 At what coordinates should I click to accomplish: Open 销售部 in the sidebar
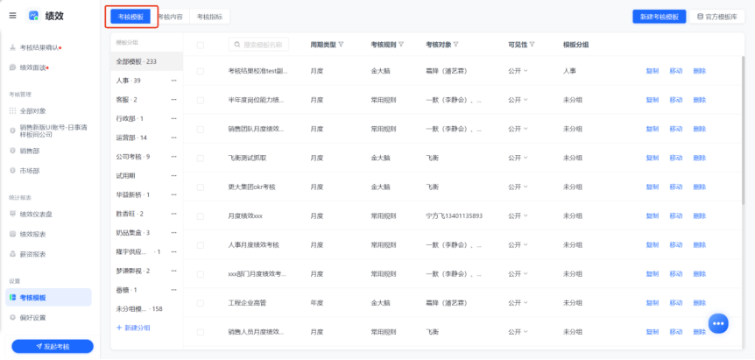coord(30,151)
